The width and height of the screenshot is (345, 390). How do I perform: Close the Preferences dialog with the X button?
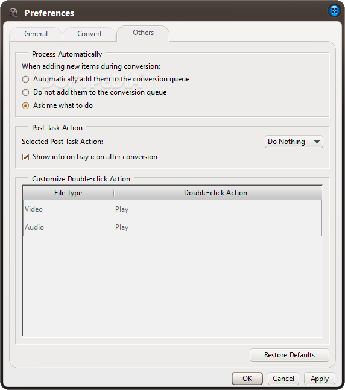(x=334, y=11)
